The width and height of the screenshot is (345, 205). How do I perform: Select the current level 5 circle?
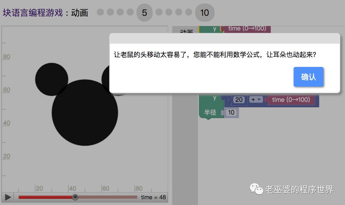[145, 13]
